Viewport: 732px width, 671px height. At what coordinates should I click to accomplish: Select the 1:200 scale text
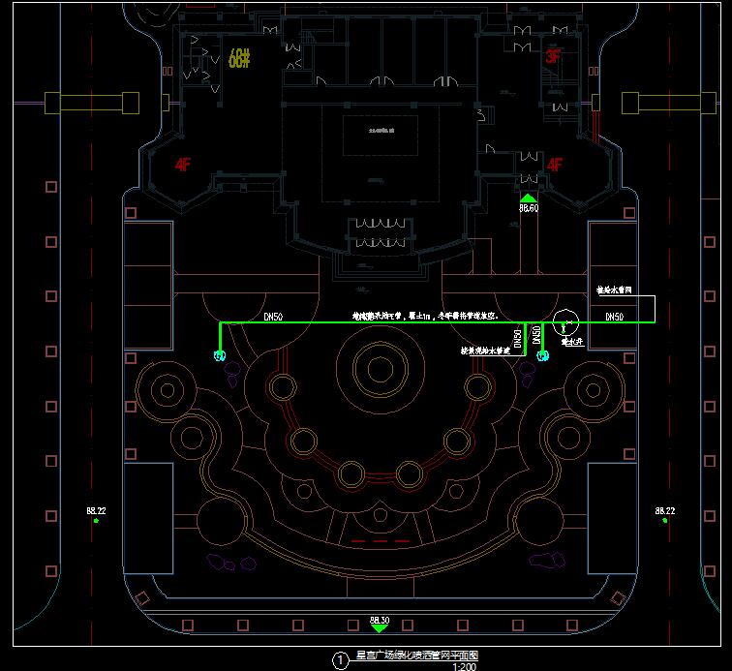(x=465, y=667)
